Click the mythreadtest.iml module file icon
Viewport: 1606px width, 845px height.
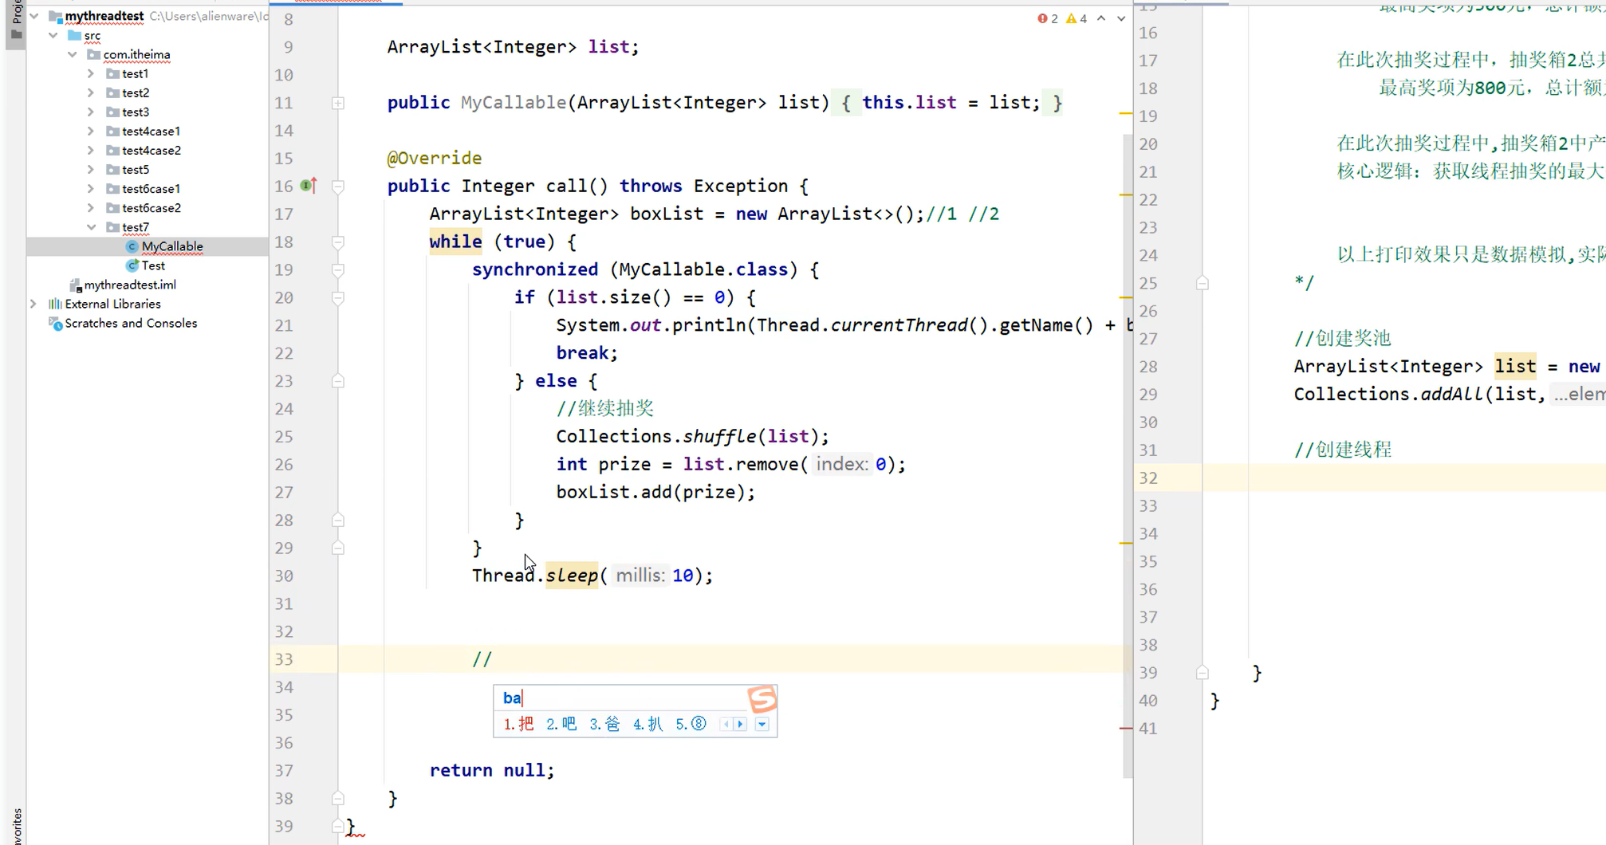74,285
